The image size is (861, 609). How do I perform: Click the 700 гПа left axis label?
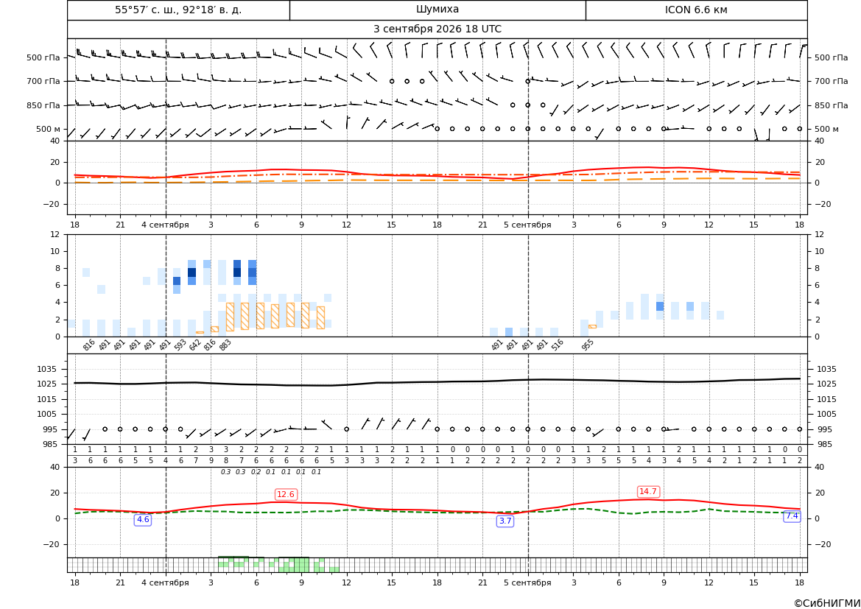click(x=43, y=81)
